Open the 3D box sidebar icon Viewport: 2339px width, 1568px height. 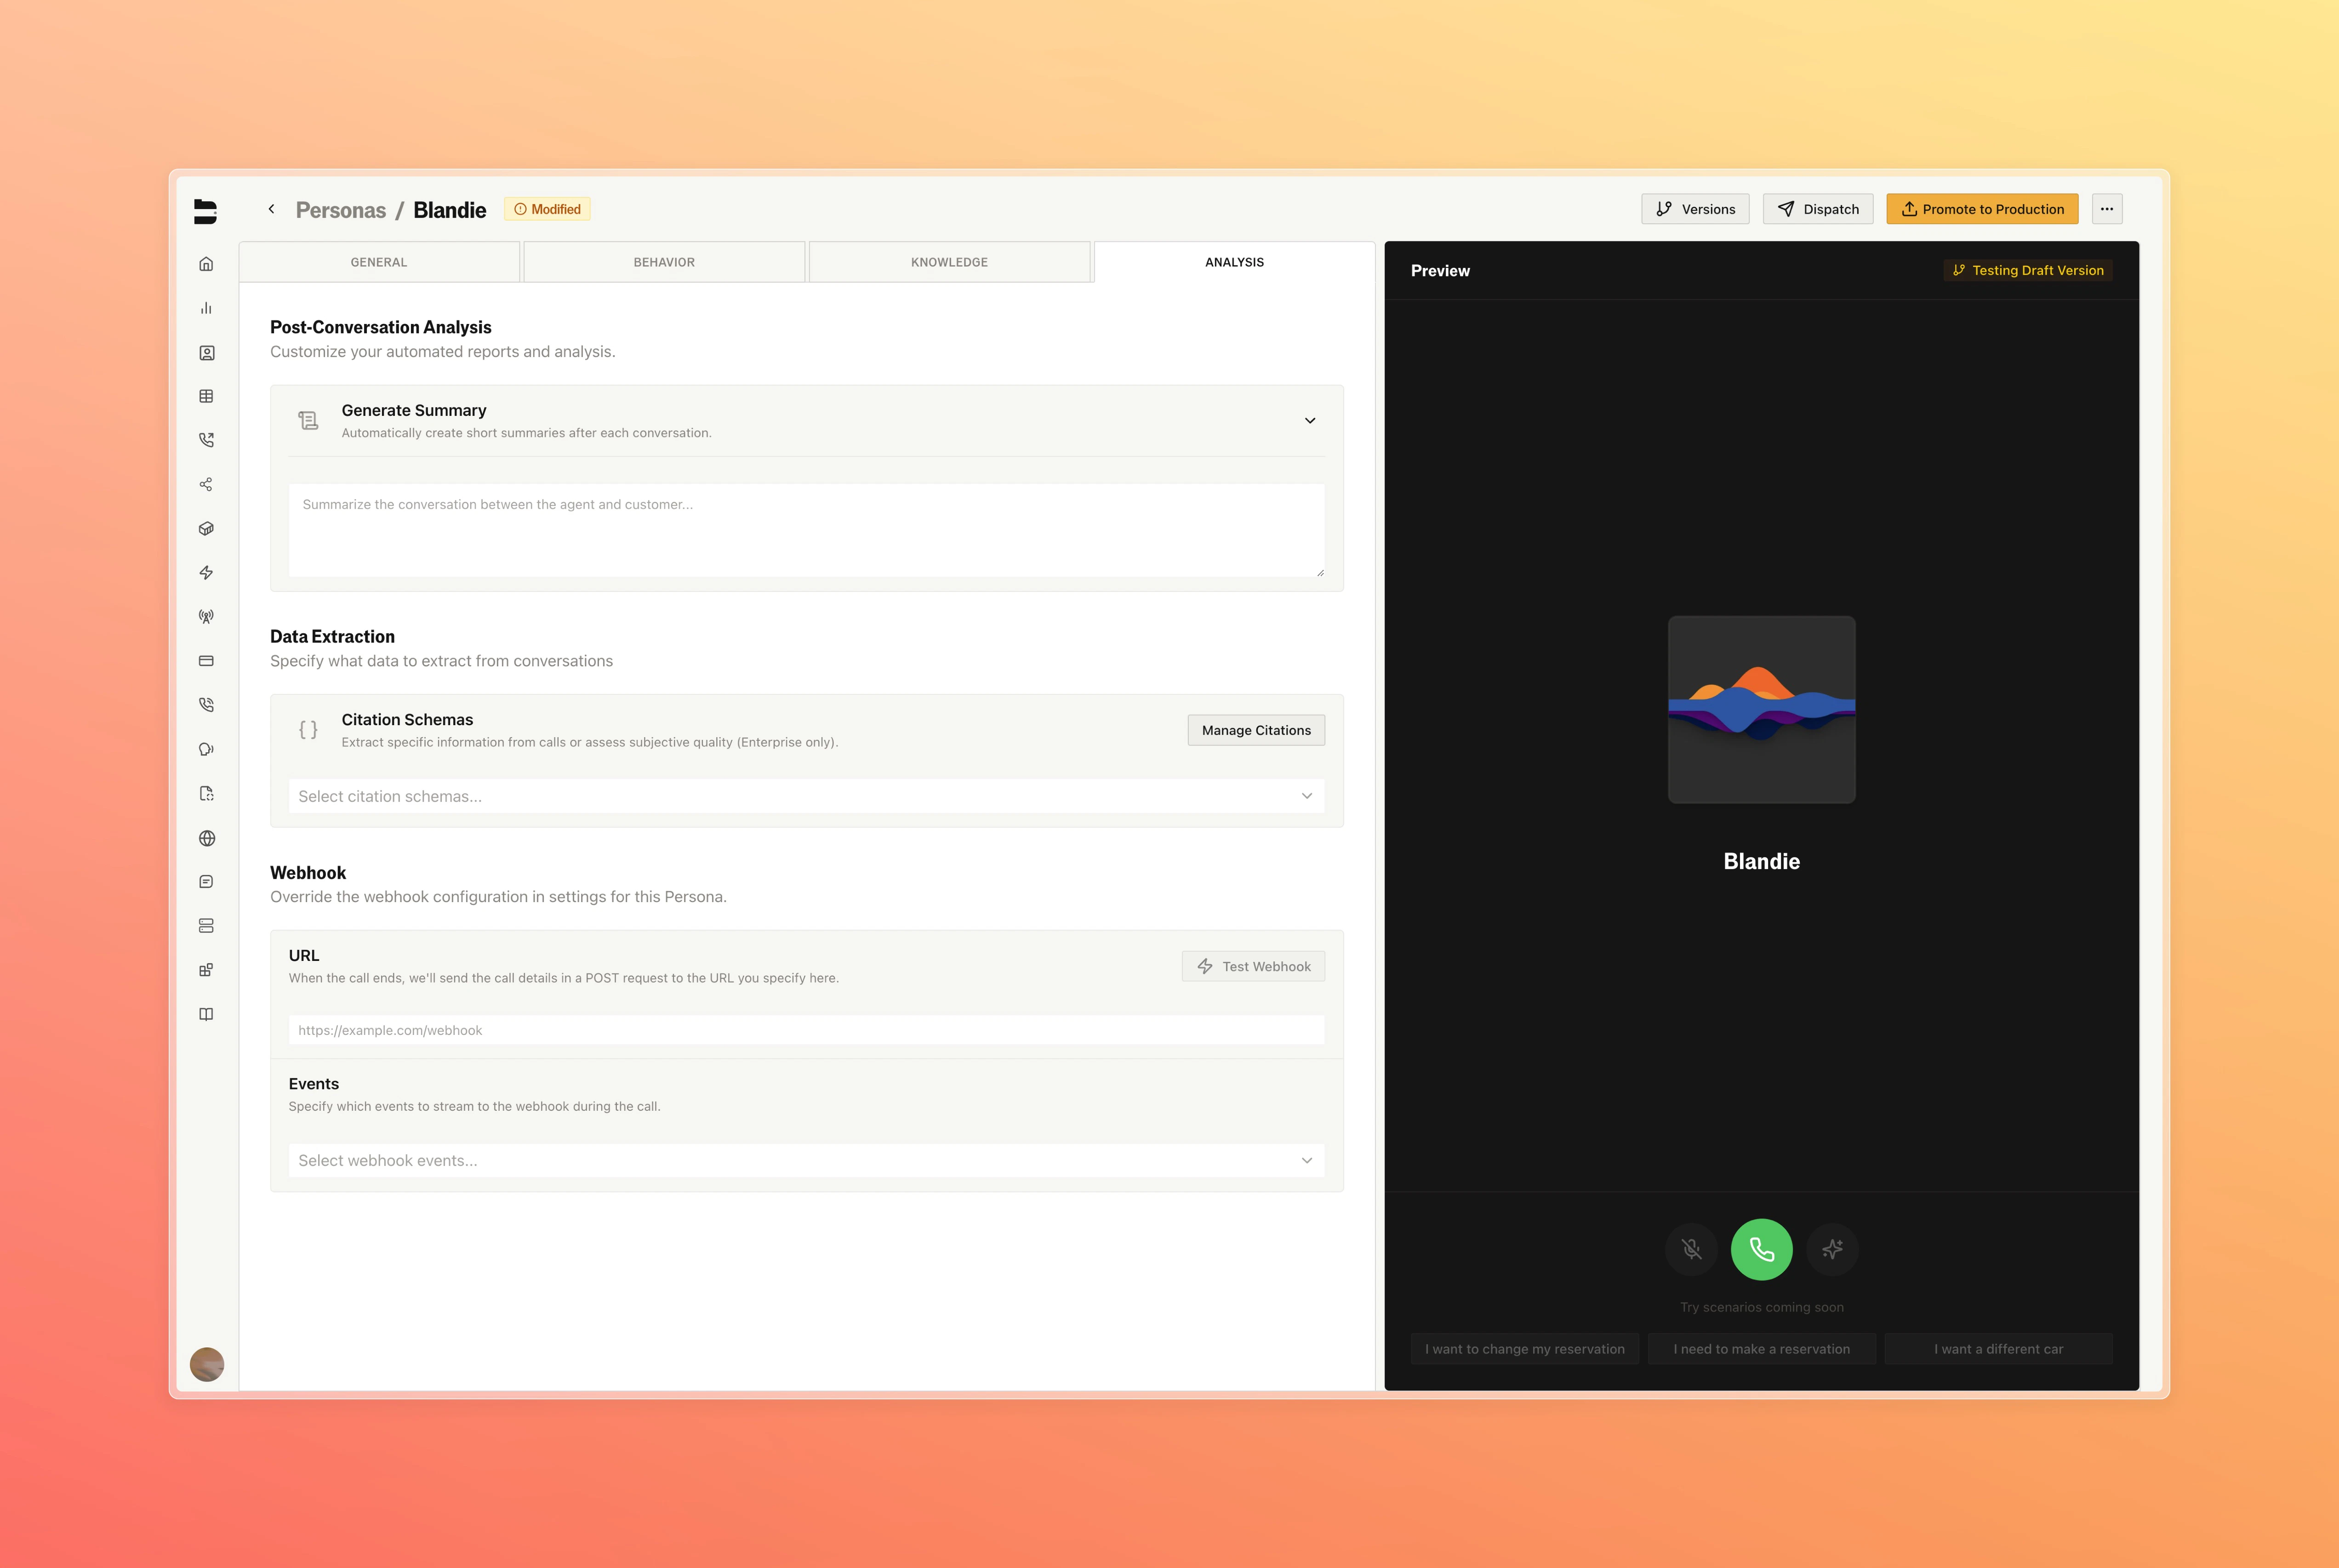point(206,528)
